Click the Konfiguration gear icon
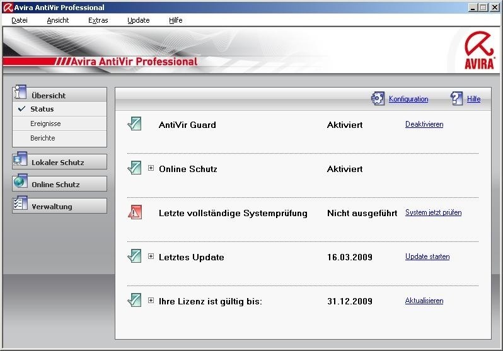503x351 pixels. tap(378, 98)
